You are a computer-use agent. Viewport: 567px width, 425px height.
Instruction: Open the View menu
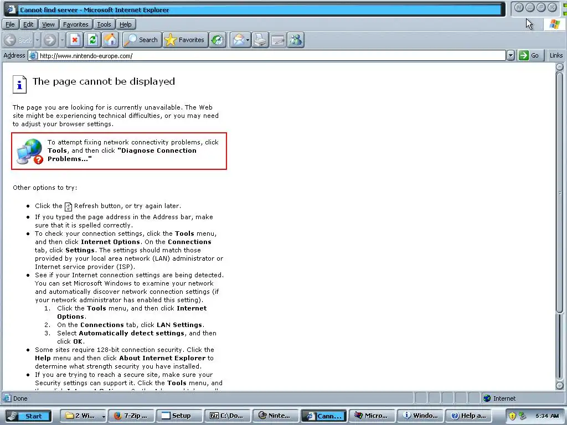tap(48, 24)
